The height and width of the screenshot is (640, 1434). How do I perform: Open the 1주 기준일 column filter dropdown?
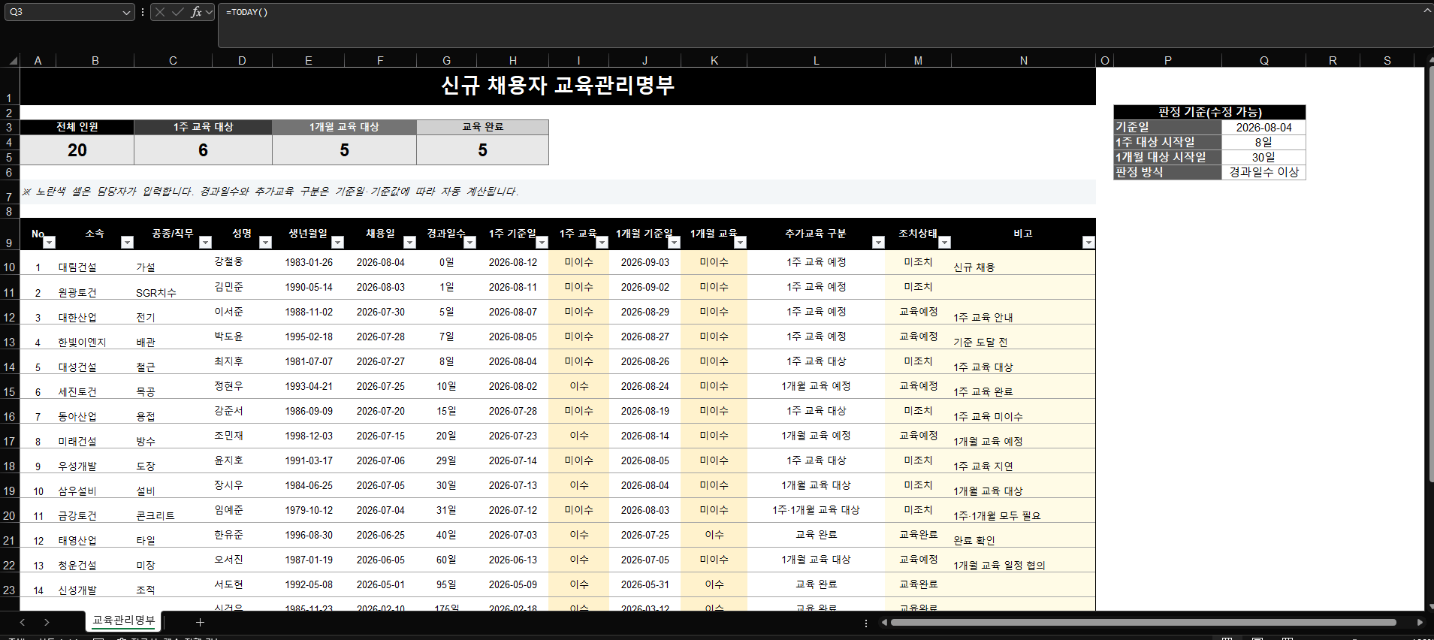[x=542, y=242]
